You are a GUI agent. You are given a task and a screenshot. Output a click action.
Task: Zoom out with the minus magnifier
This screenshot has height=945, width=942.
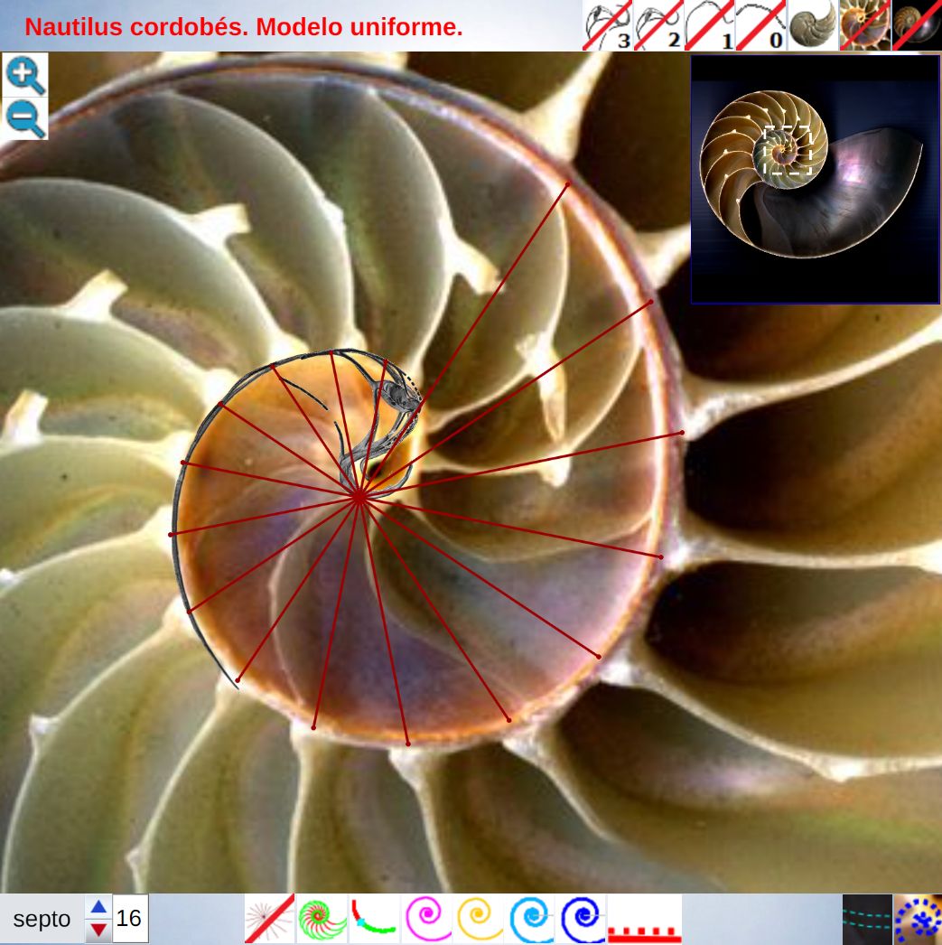24,118
